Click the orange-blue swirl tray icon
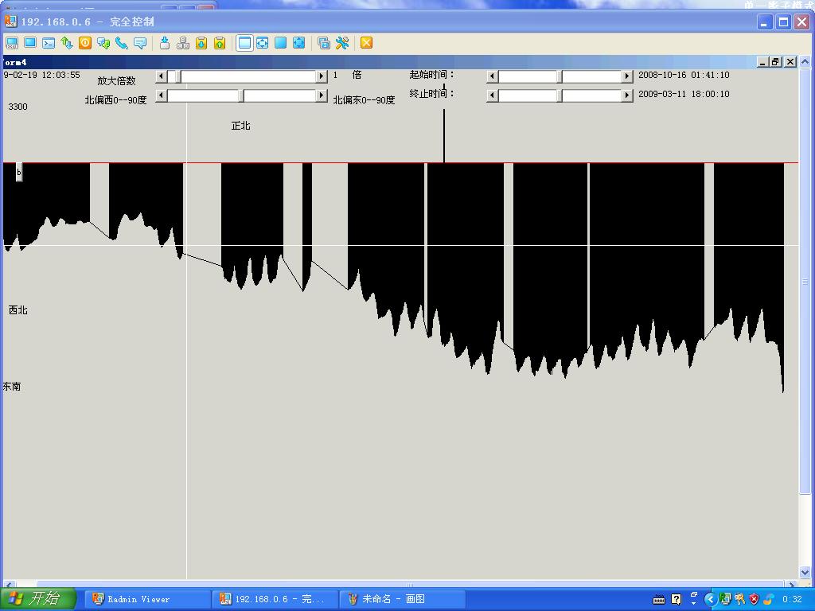 pos(769,600)
